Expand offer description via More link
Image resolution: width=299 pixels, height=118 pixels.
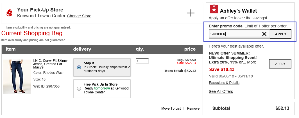[x=252, y=62]
